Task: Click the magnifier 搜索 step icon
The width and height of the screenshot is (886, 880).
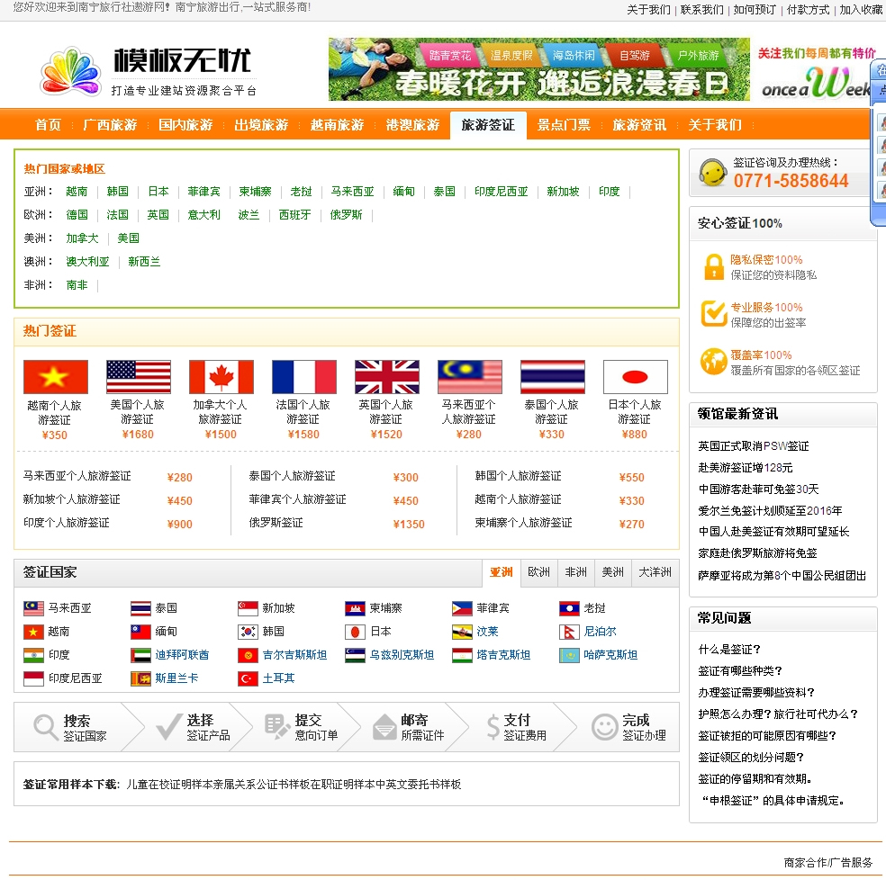Action: (x=46, y=727)
